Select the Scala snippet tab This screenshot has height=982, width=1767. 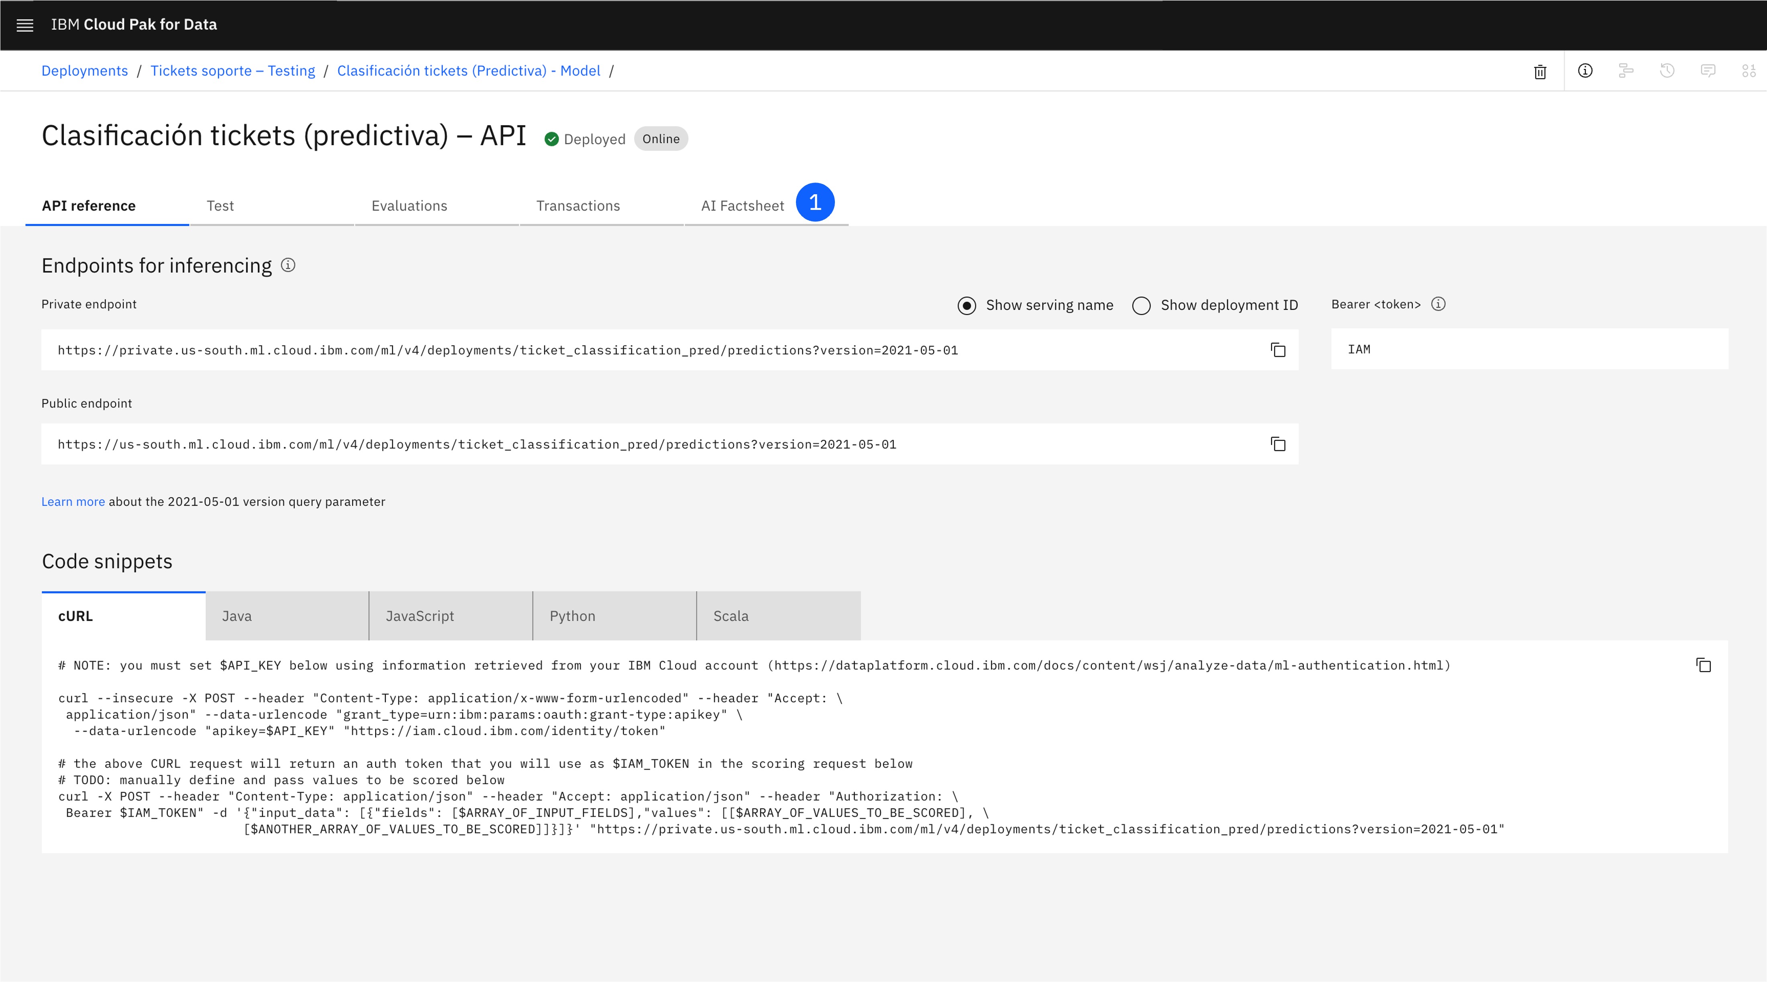(x=779, y=616)
